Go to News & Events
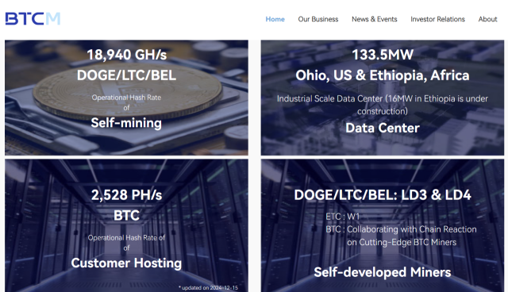Image resolution: width=508 pixels, height=292 pixels. click(x=374, y=19)
